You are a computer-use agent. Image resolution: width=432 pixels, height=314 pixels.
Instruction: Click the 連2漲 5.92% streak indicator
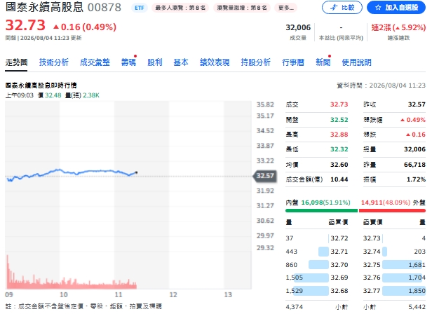point(398,27)
